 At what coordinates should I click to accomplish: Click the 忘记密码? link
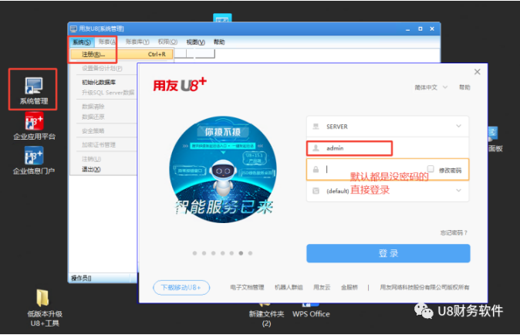point(454,233)
